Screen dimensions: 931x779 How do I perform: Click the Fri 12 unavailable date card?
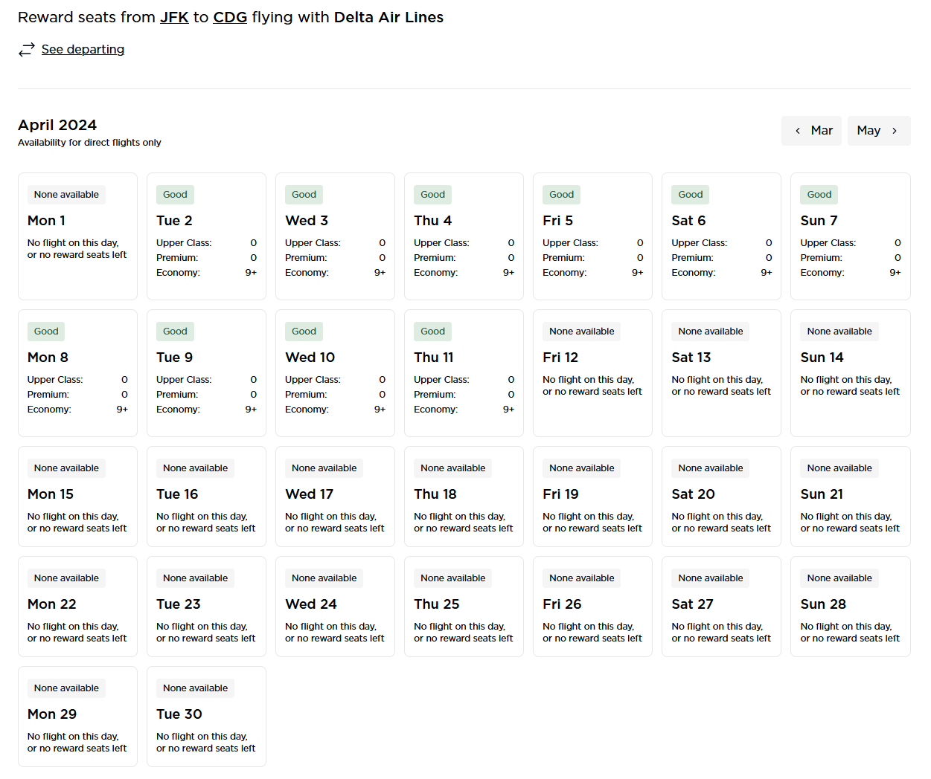point(592,373)
